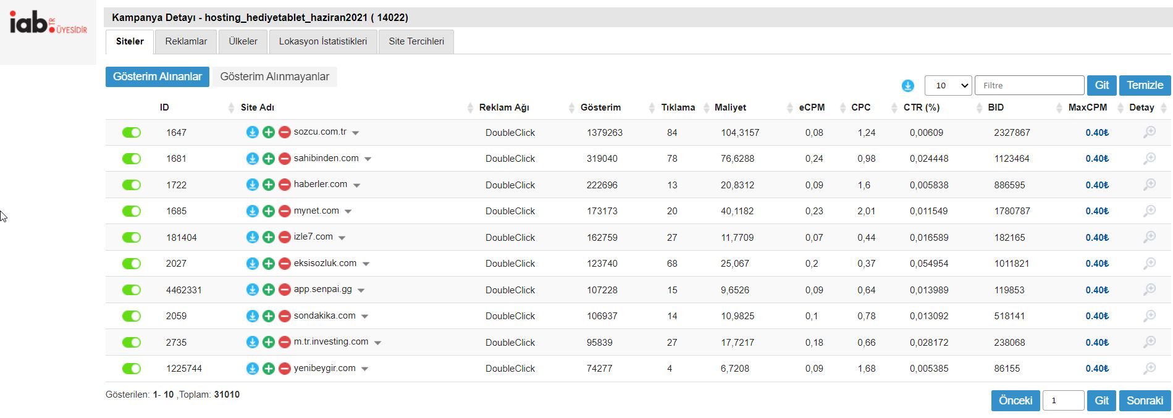Click the green plus icon for izle7.com
Viewport: 1173px width, 418px height.
[269, 237]
